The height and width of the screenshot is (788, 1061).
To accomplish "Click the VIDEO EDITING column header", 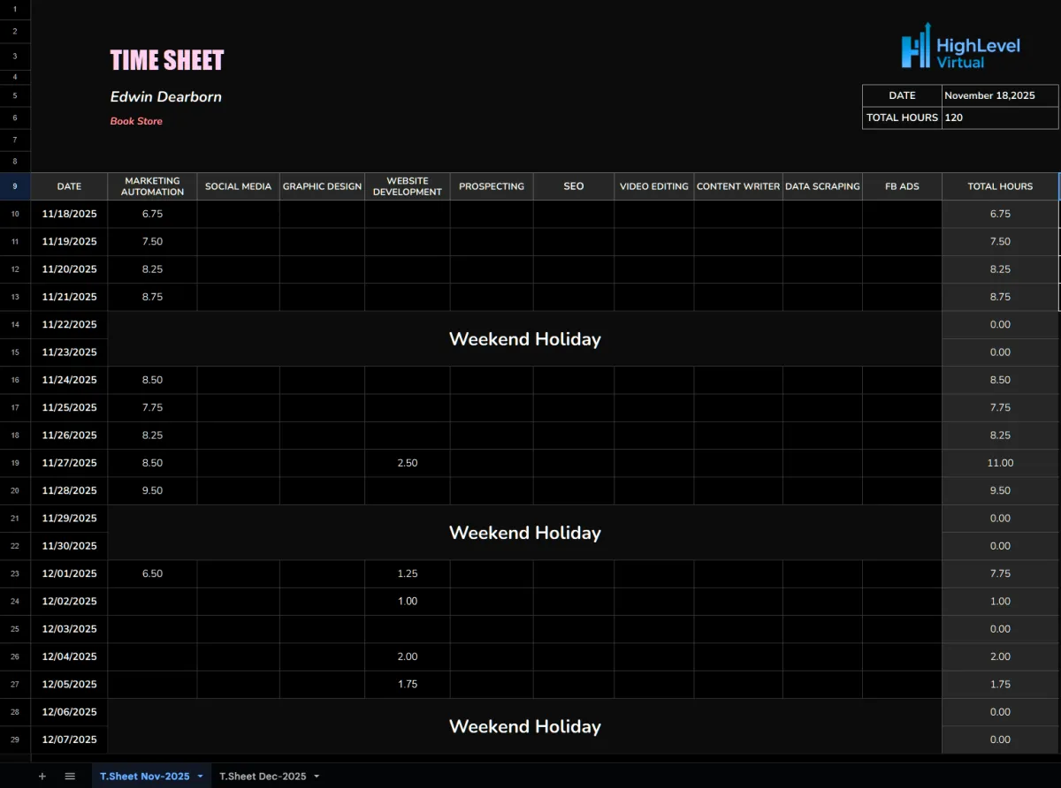I will tap(654, 186).
